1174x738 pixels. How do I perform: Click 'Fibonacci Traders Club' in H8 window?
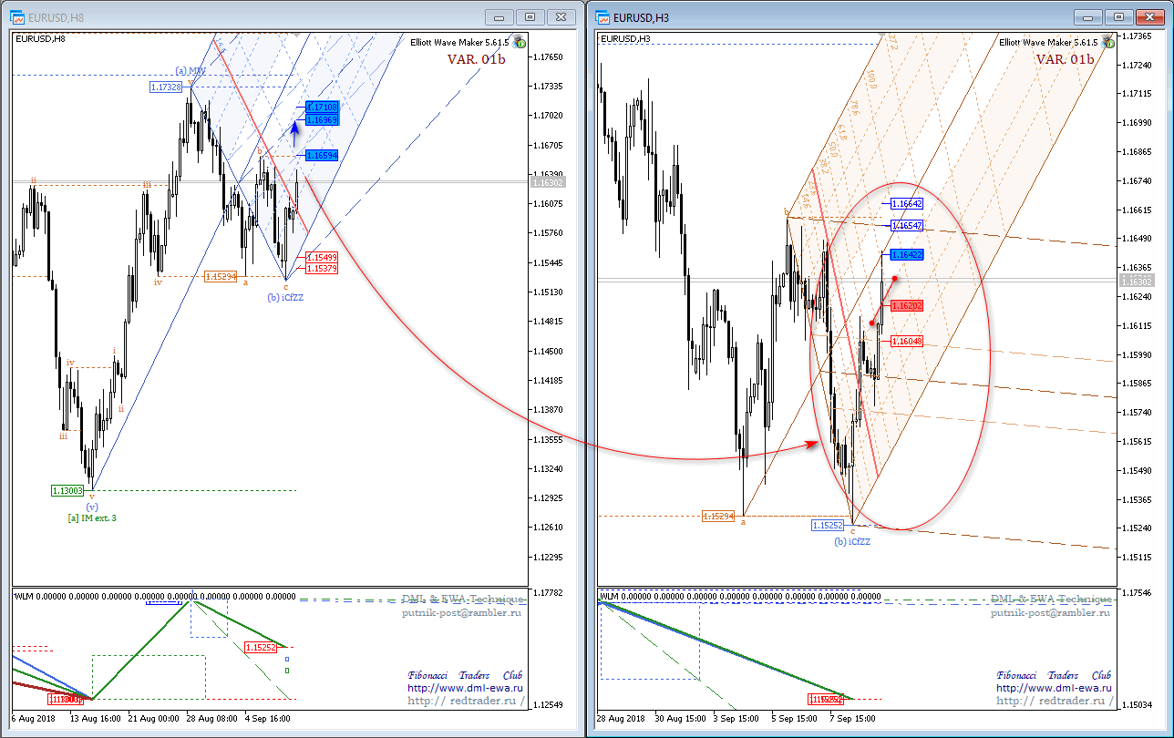click(465, 675)
